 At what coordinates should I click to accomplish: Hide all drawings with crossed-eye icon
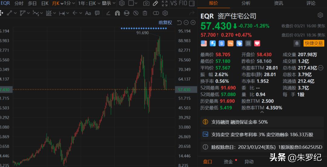click(136, 13)
